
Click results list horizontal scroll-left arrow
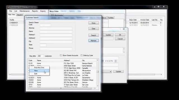[x=29, y=88]
